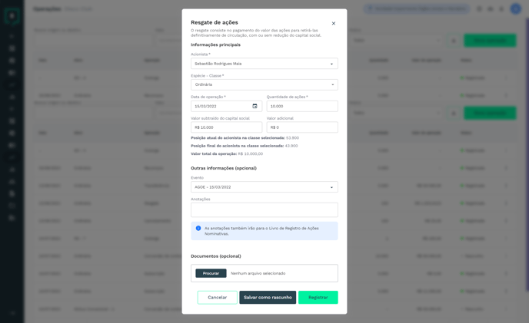
Task: Click the Valor subtraído do capital social field
Action: pos(226,127)
